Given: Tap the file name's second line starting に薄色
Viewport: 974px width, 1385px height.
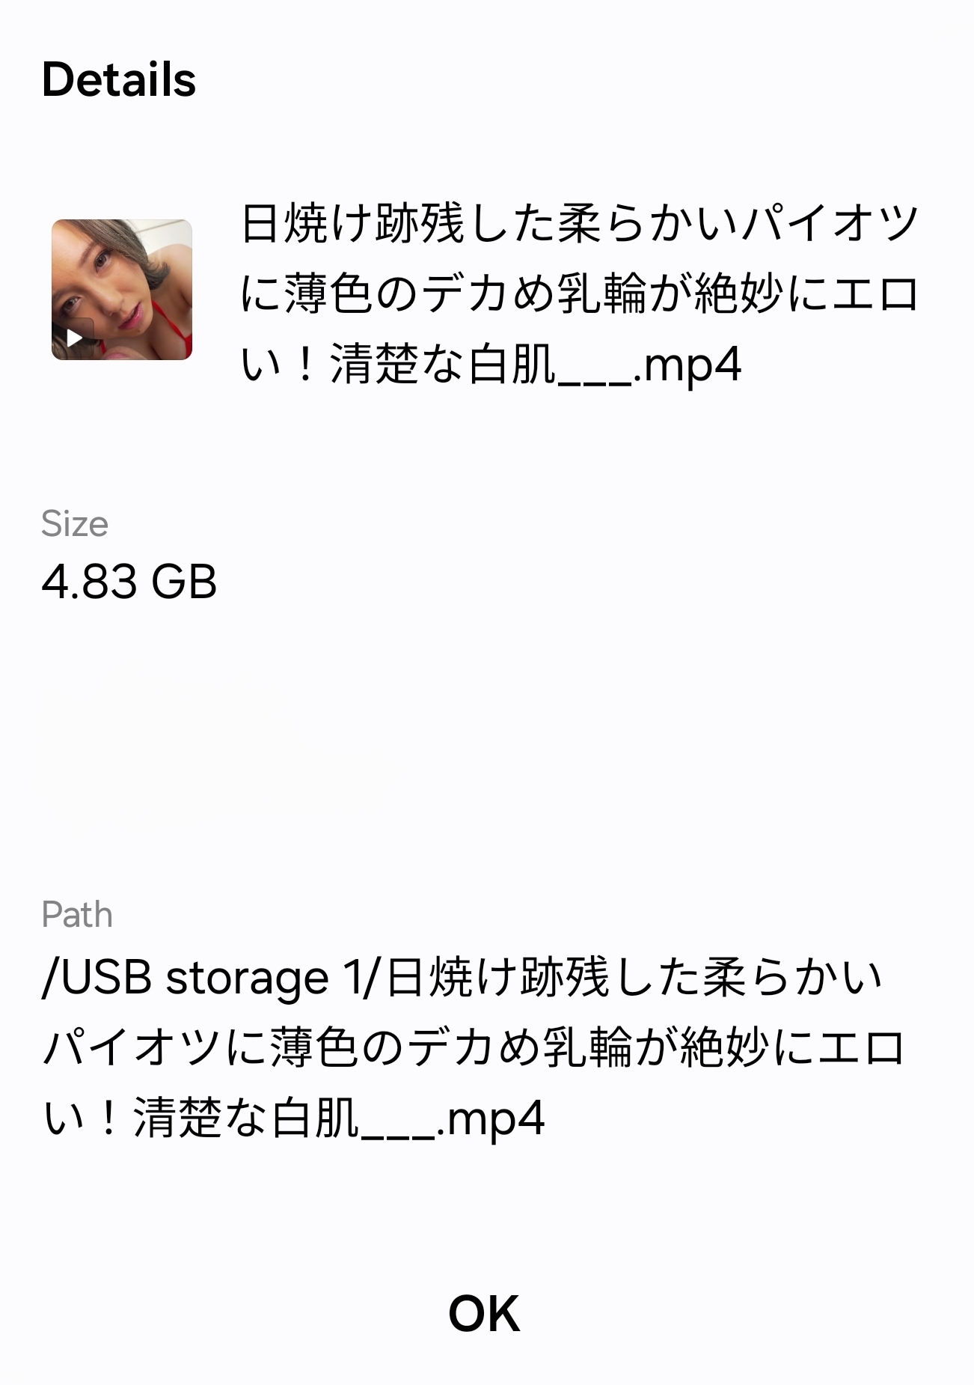Looking at the screenshot, I should coord(580,294).
